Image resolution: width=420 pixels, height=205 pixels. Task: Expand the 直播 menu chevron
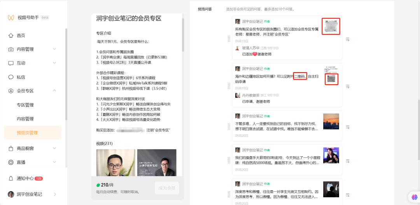54,162
